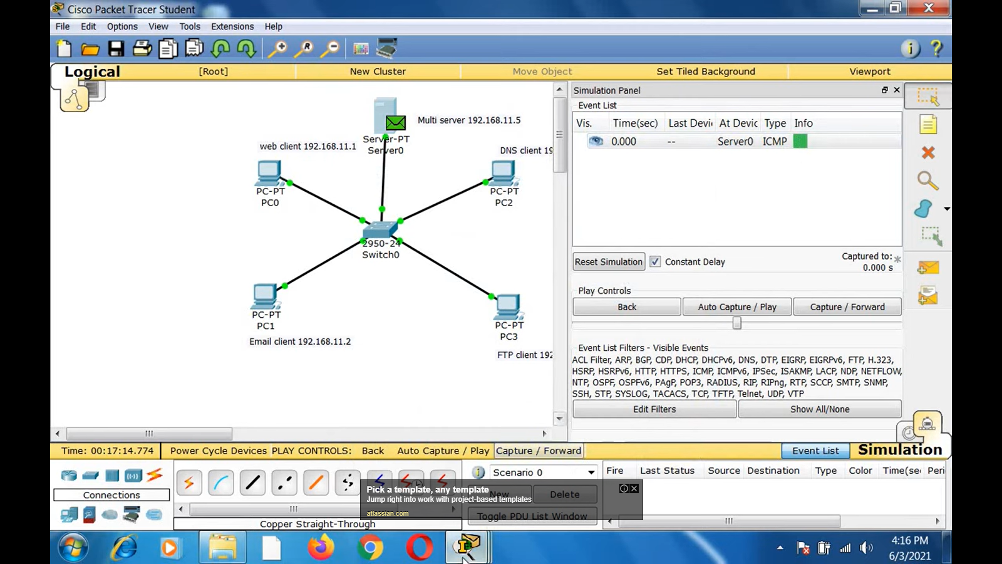Screen dimensions: 1002x564
Task: Click the workspace horizontal scrollbar
Action: pyautogui.click(x=148, y=433)
